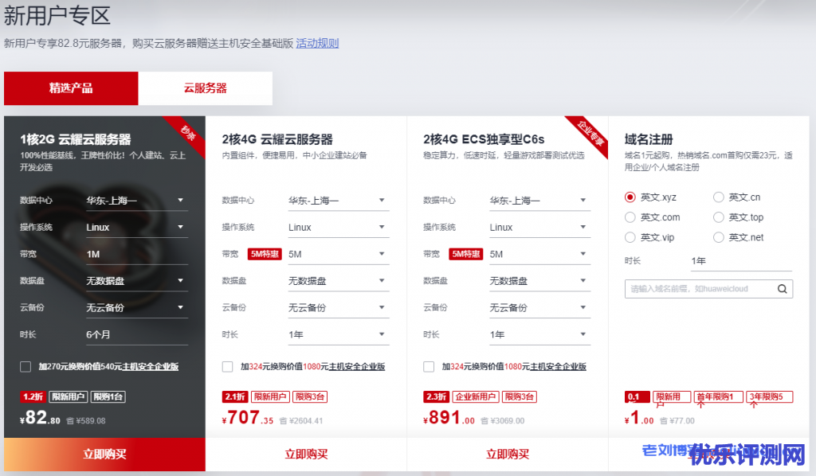Click the 5M特惠 badge in 2核4G 云耀云服务器 card
This screenshot has width=816, height=476.
coord(264,254)
